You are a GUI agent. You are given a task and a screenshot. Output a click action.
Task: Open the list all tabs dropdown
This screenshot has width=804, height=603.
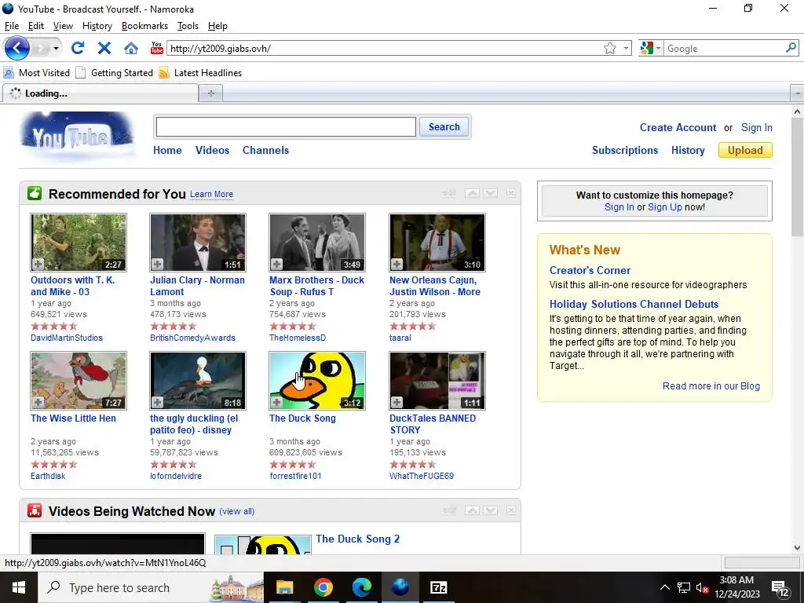(798, 93)
